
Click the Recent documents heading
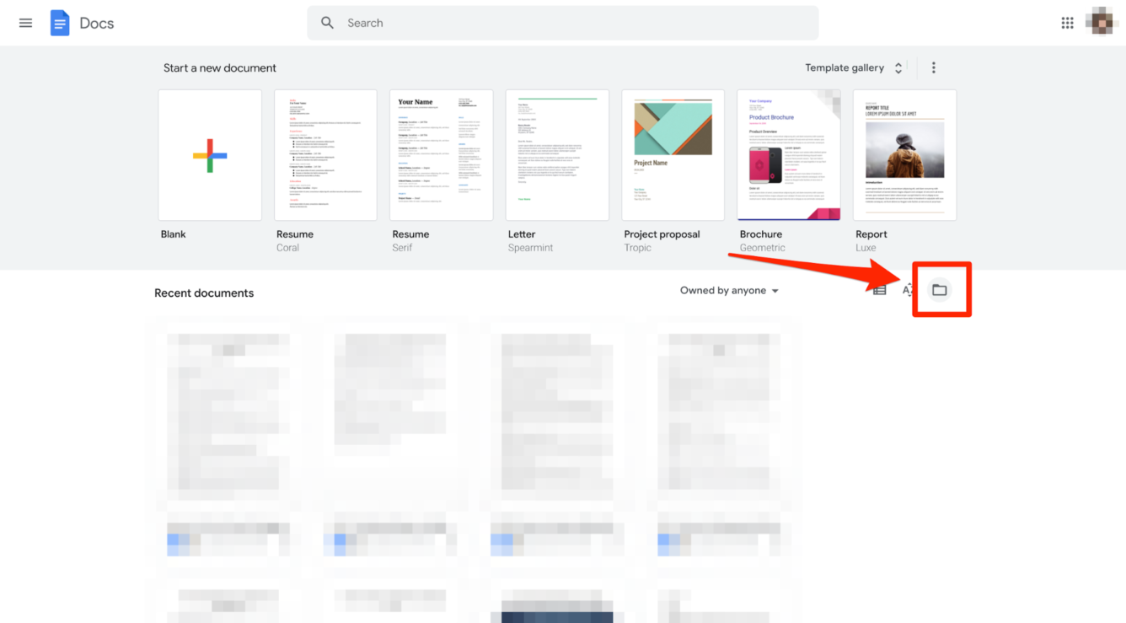204,293
